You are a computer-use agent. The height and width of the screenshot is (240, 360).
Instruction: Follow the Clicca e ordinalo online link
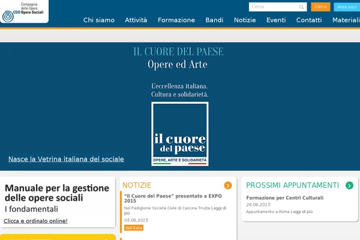coord(35,221)
